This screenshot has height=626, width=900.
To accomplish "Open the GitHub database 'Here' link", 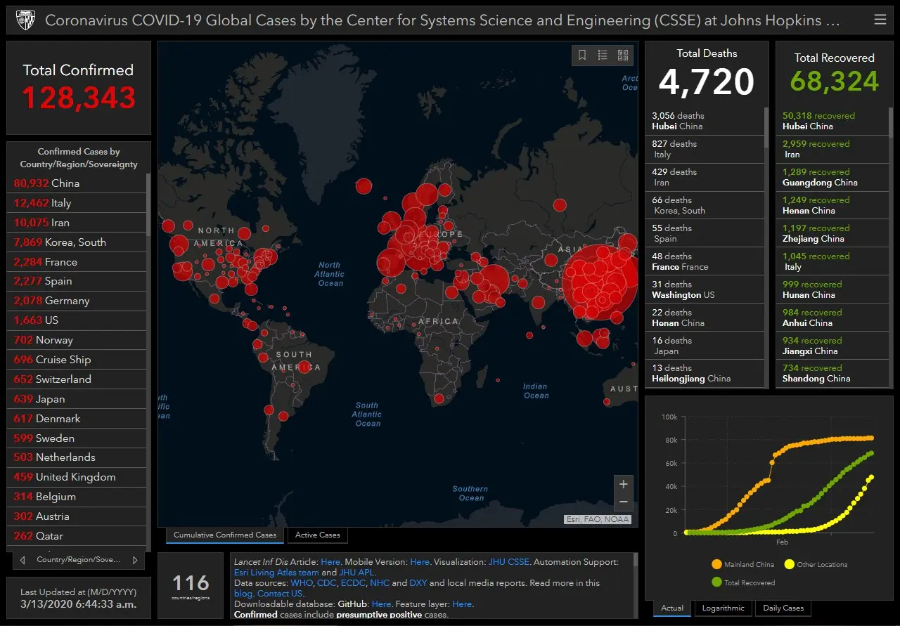I will 381,604.
